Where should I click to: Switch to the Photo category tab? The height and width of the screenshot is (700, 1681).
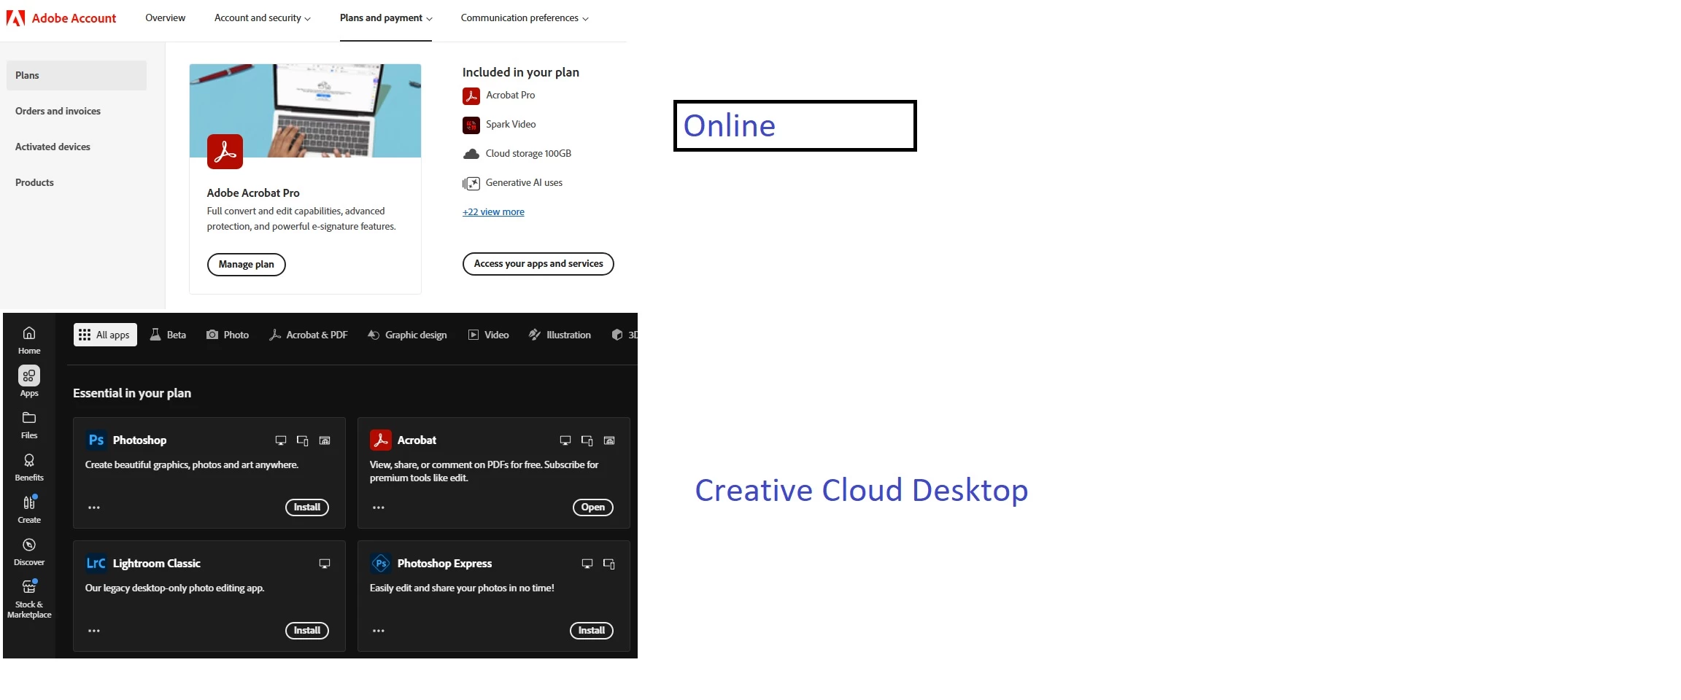coord(228,335)
